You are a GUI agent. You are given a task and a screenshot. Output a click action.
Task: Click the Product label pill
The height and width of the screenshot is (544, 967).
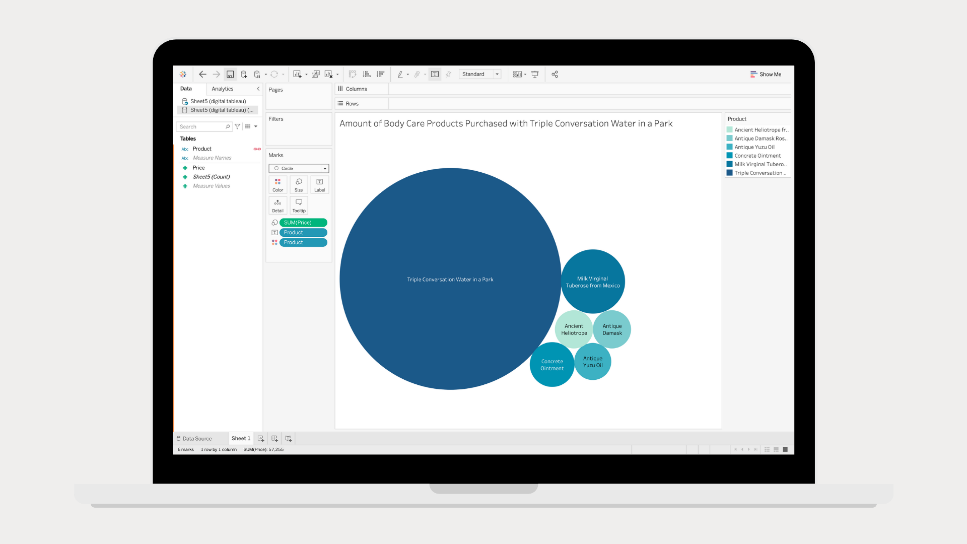[x=303, y=233]
